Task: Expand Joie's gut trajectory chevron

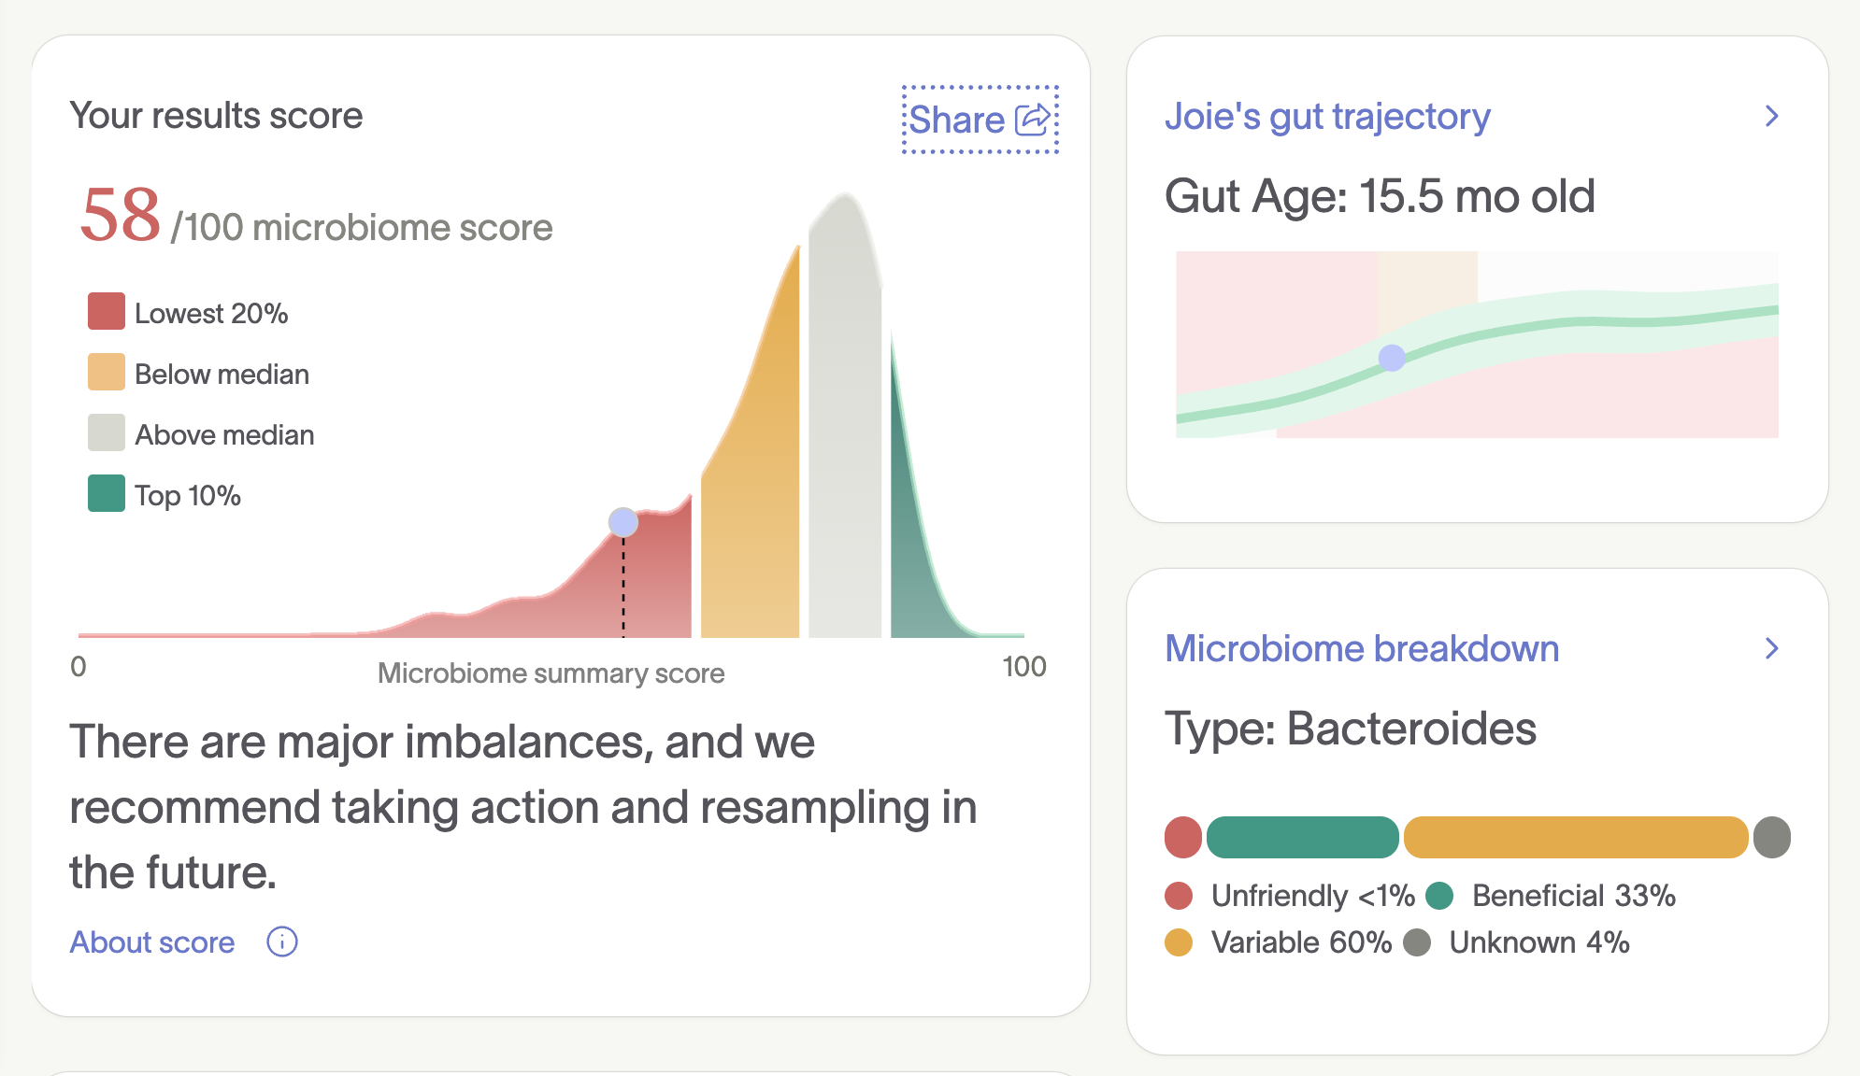Action: click(x=1771, y=117)
